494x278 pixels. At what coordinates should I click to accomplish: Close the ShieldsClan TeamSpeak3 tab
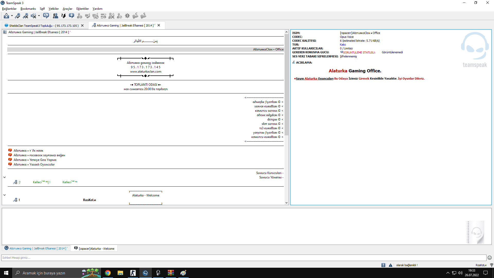coord(82,25)
